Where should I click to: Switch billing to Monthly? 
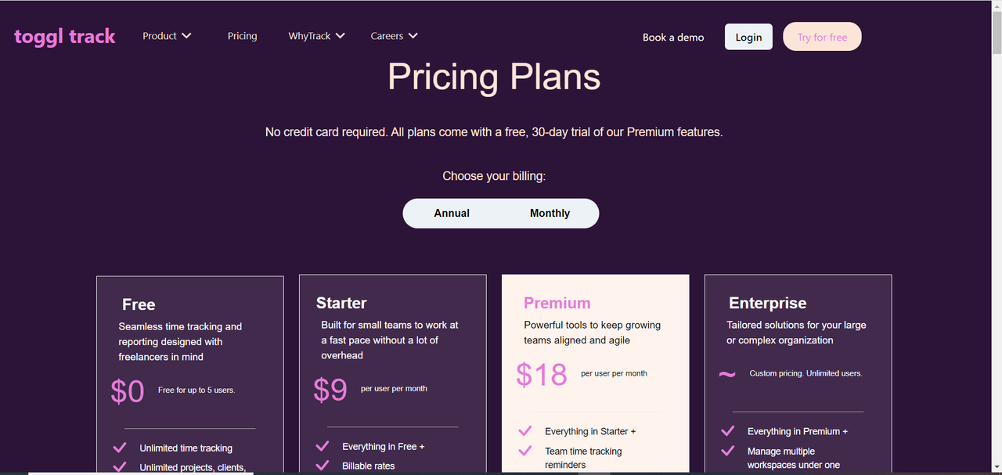(x=550, y=213)
